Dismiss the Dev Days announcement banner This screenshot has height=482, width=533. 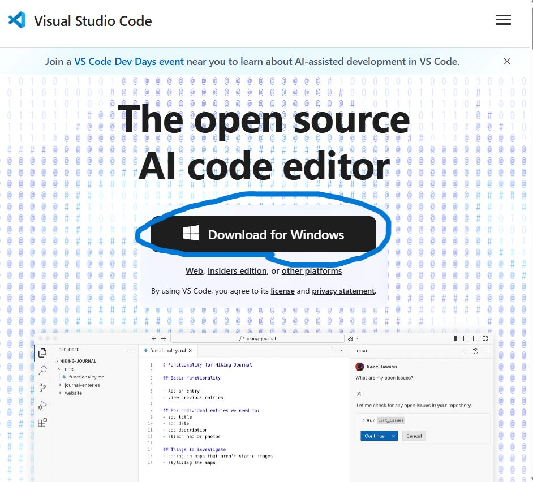click(507, 62)
